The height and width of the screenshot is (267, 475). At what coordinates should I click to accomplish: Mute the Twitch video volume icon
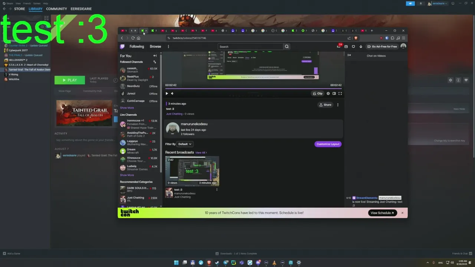click(172, 93)
